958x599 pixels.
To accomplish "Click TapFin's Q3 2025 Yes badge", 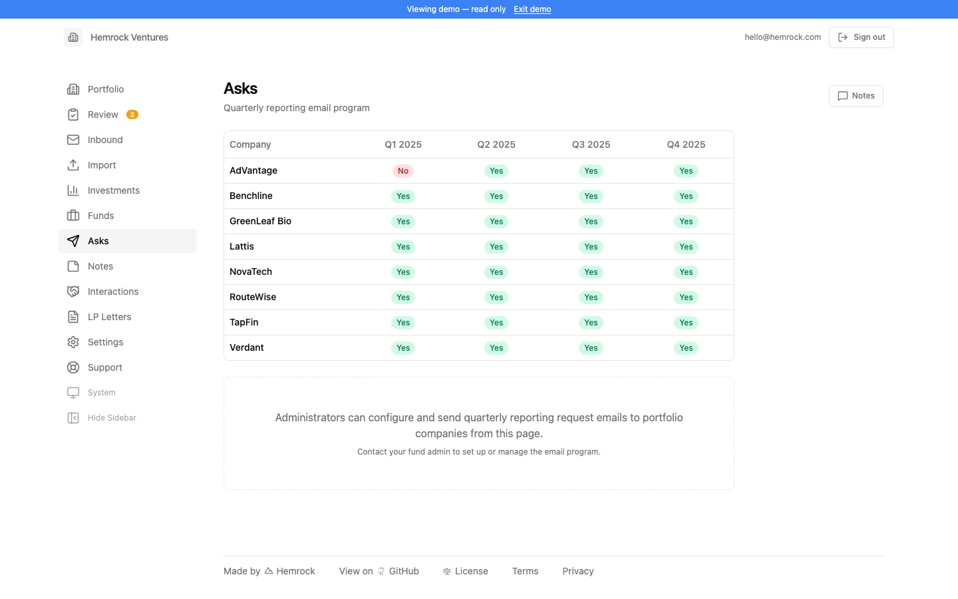I will click(591, 323).
